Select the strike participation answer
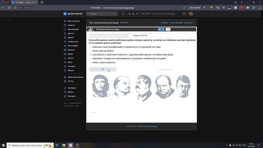Image resolution: width=263 pixels, height=148 pixels. tap(90, 55)
